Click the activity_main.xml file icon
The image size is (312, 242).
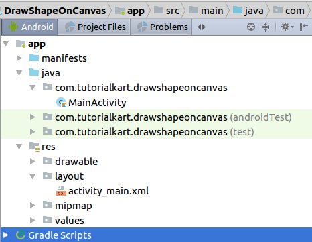point(61,191)
